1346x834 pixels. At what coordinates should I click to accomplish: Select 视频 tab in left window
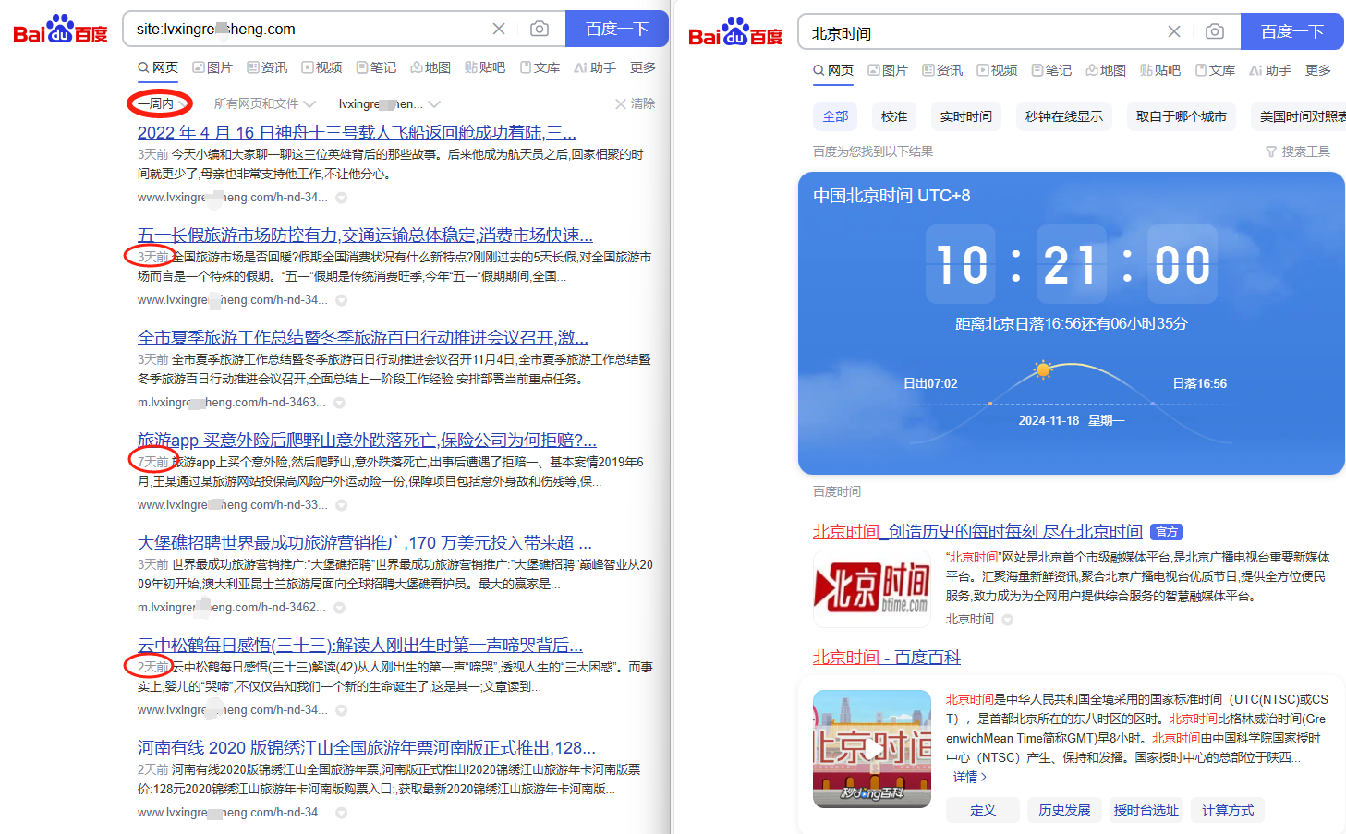tap(321, 67)
